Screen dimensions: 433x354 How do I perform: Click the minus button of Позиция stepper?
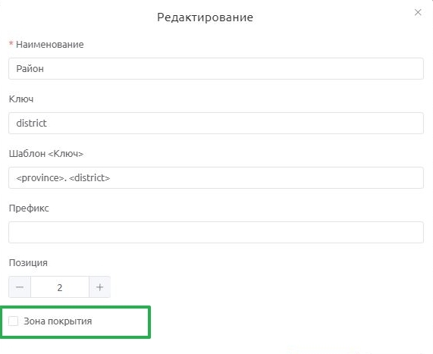(x=20, y=287)
